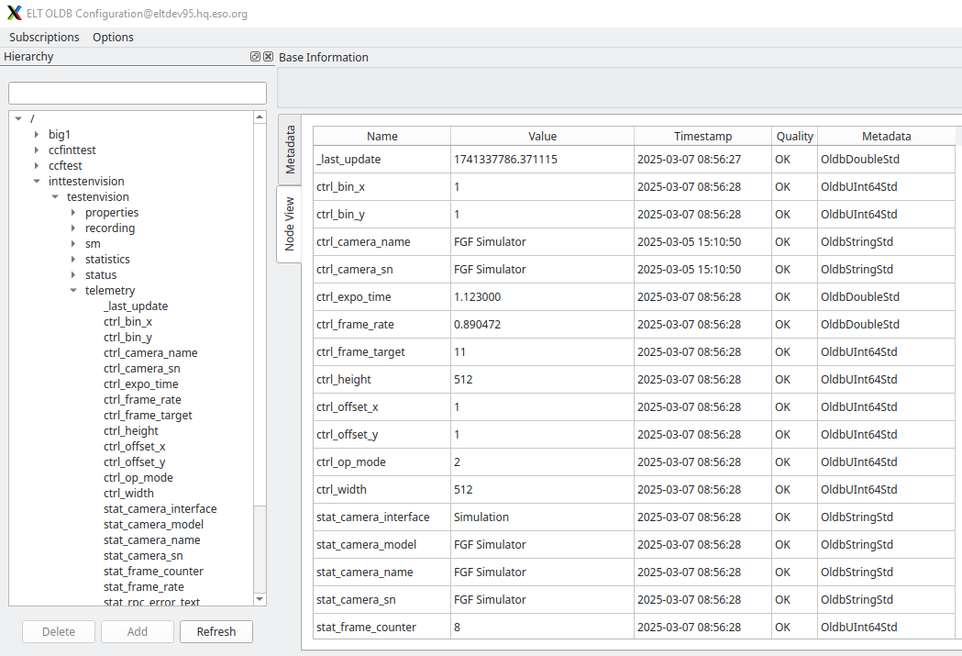Viewport: 962px width, 656px height.
Task: Click the filter field above the hierarchy tree
Action: 137,93
